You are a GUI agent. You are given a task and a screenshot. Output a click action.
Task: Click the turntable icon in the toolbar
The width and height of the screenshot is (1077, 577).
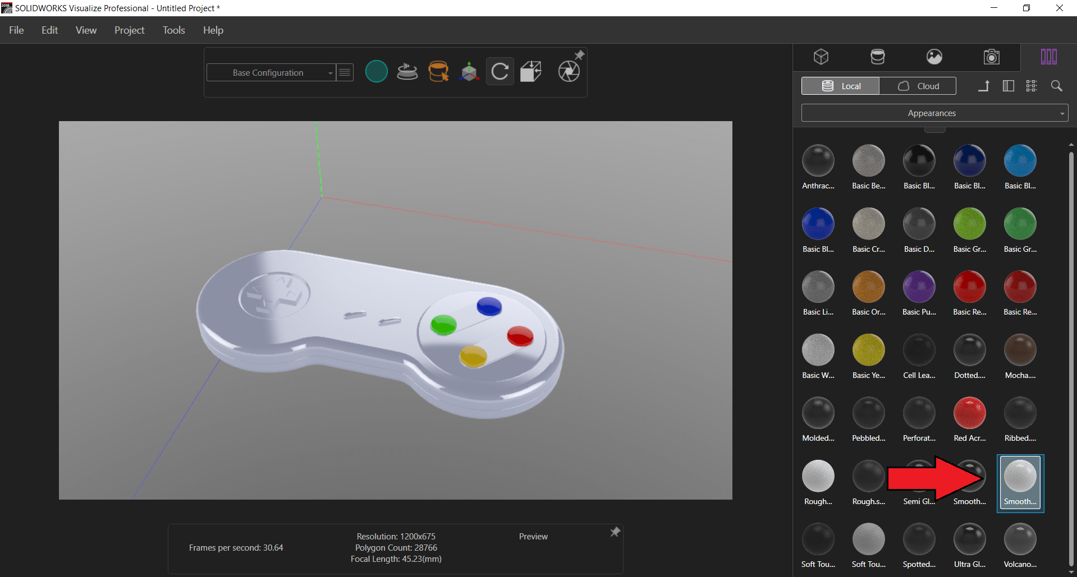click(x=407, y=72)
